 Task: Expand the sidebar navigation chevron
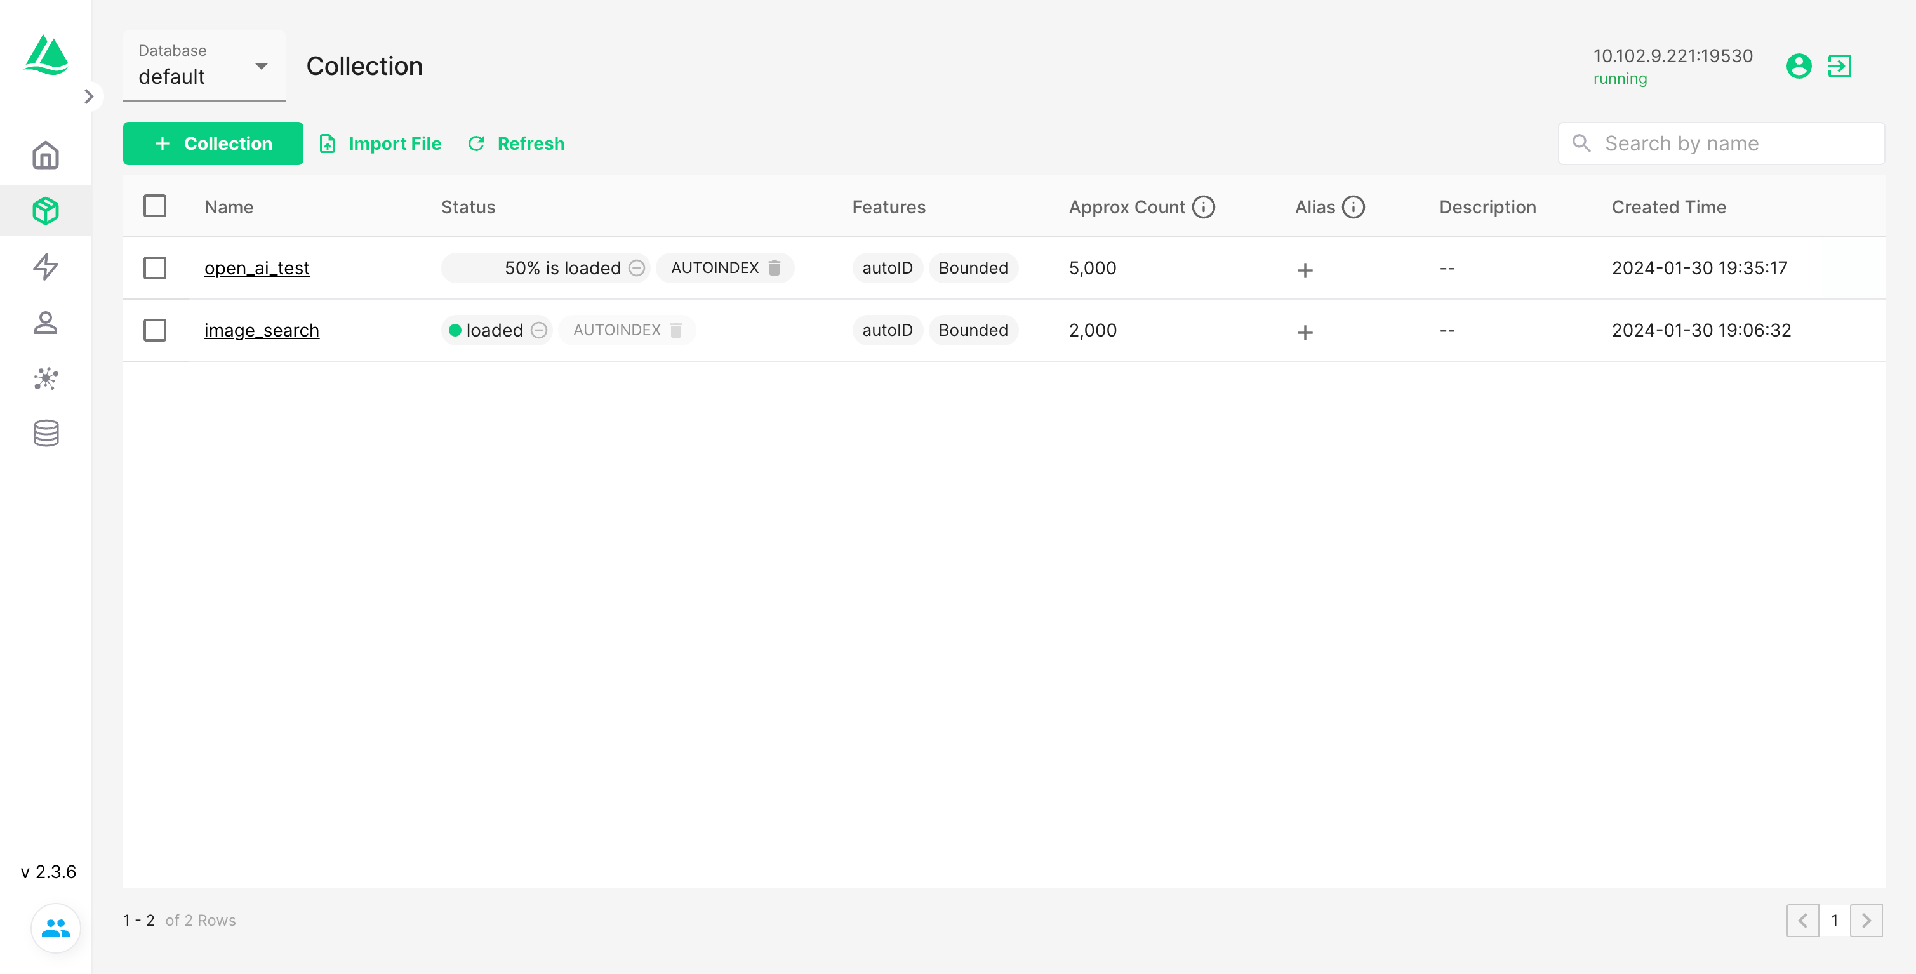pos(88,97)
